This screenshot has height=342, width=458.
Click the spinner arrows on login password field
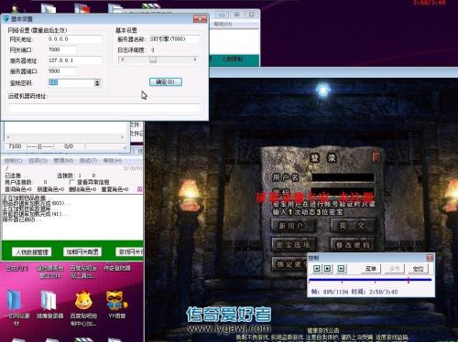tap(97, 83)
